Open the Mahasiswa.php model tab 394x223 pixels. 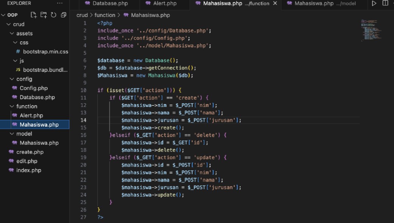[321, 3]
